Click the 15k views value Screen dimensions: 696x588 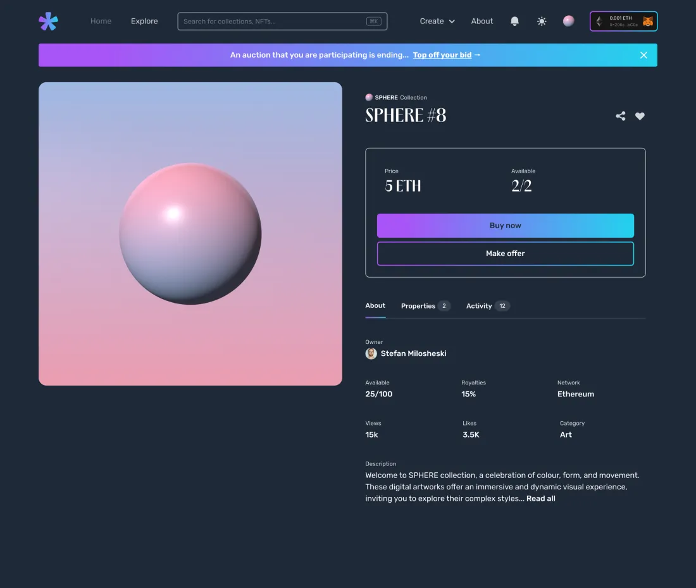(371, 434)
